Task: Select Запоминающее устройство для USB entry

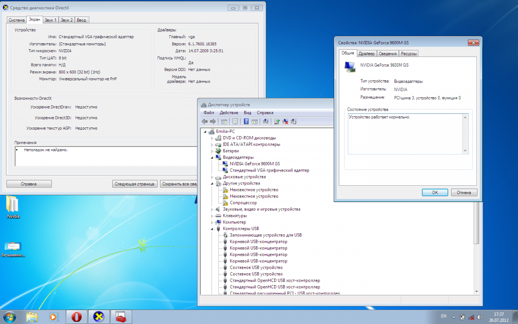Action: (x=265, y=235)
